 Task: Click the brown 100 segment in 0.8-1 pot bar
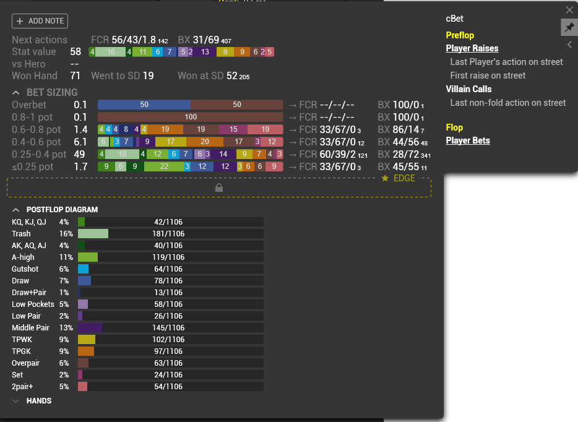[191, 117]
